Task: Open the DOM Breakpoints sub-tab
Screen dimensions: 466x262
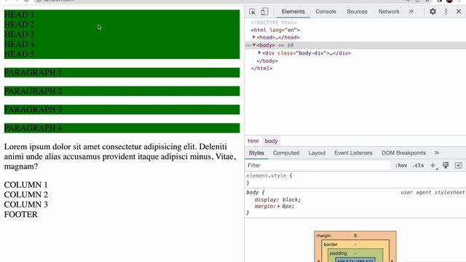Action: pyautogui.click(x=403, y=153)
